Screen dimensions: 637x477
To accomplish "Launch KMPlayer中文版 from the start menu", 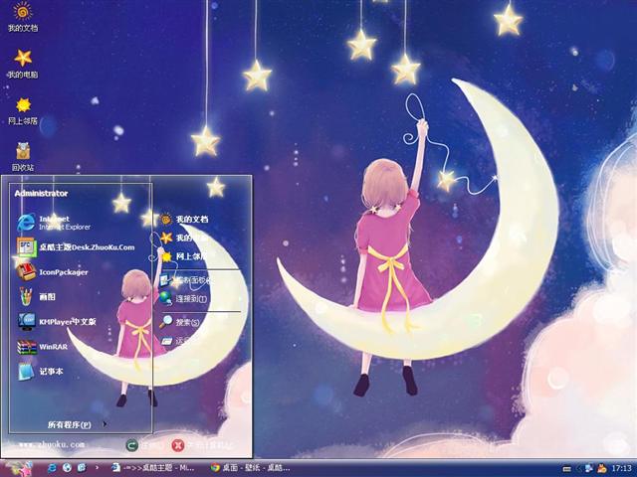I will [x=57, y=322].
